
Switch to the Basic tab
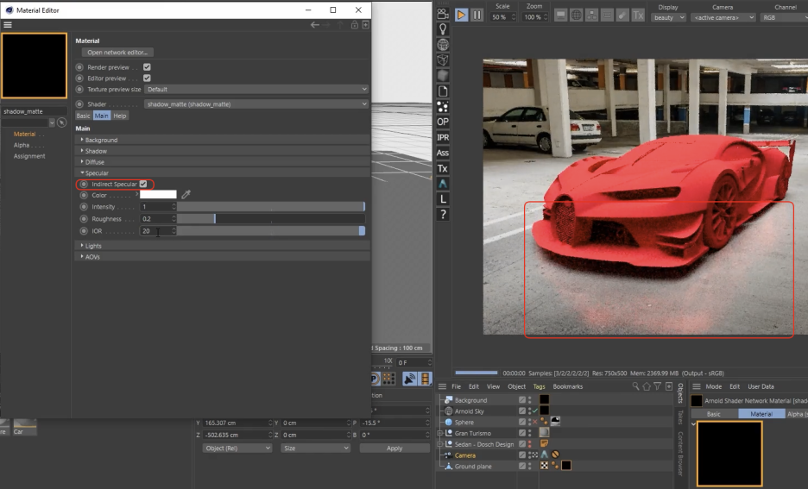83,116
